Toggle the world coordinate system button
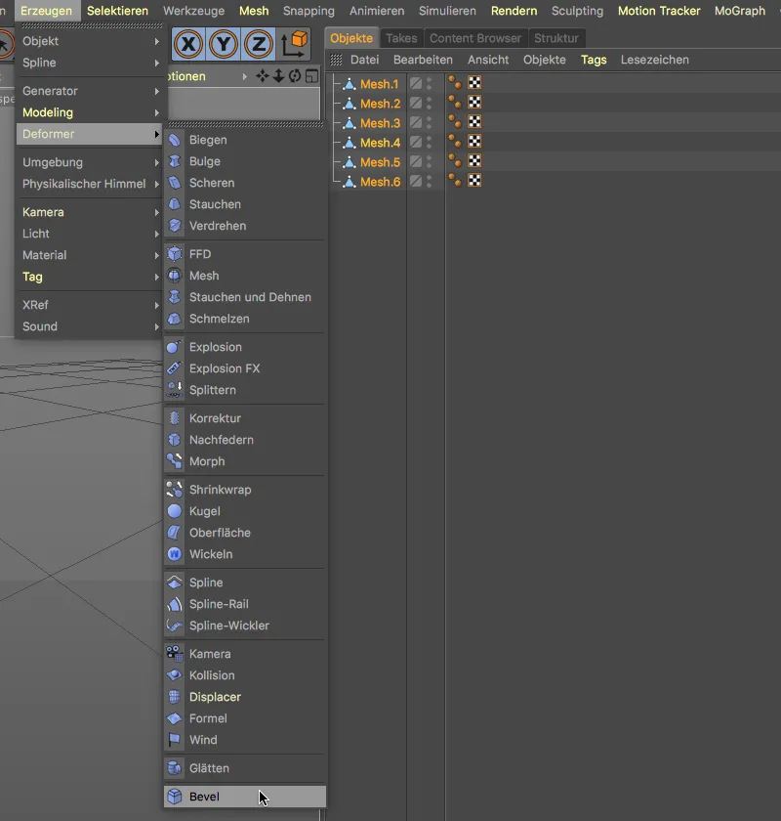781x821 pixels. (294, 44)
